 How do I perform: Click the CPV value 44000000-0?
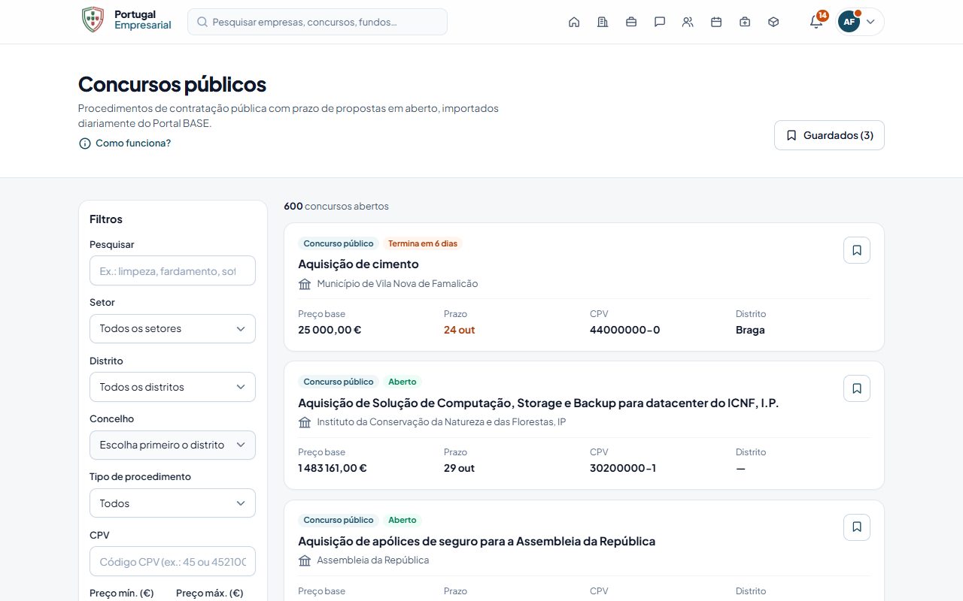tap(625, 330)
